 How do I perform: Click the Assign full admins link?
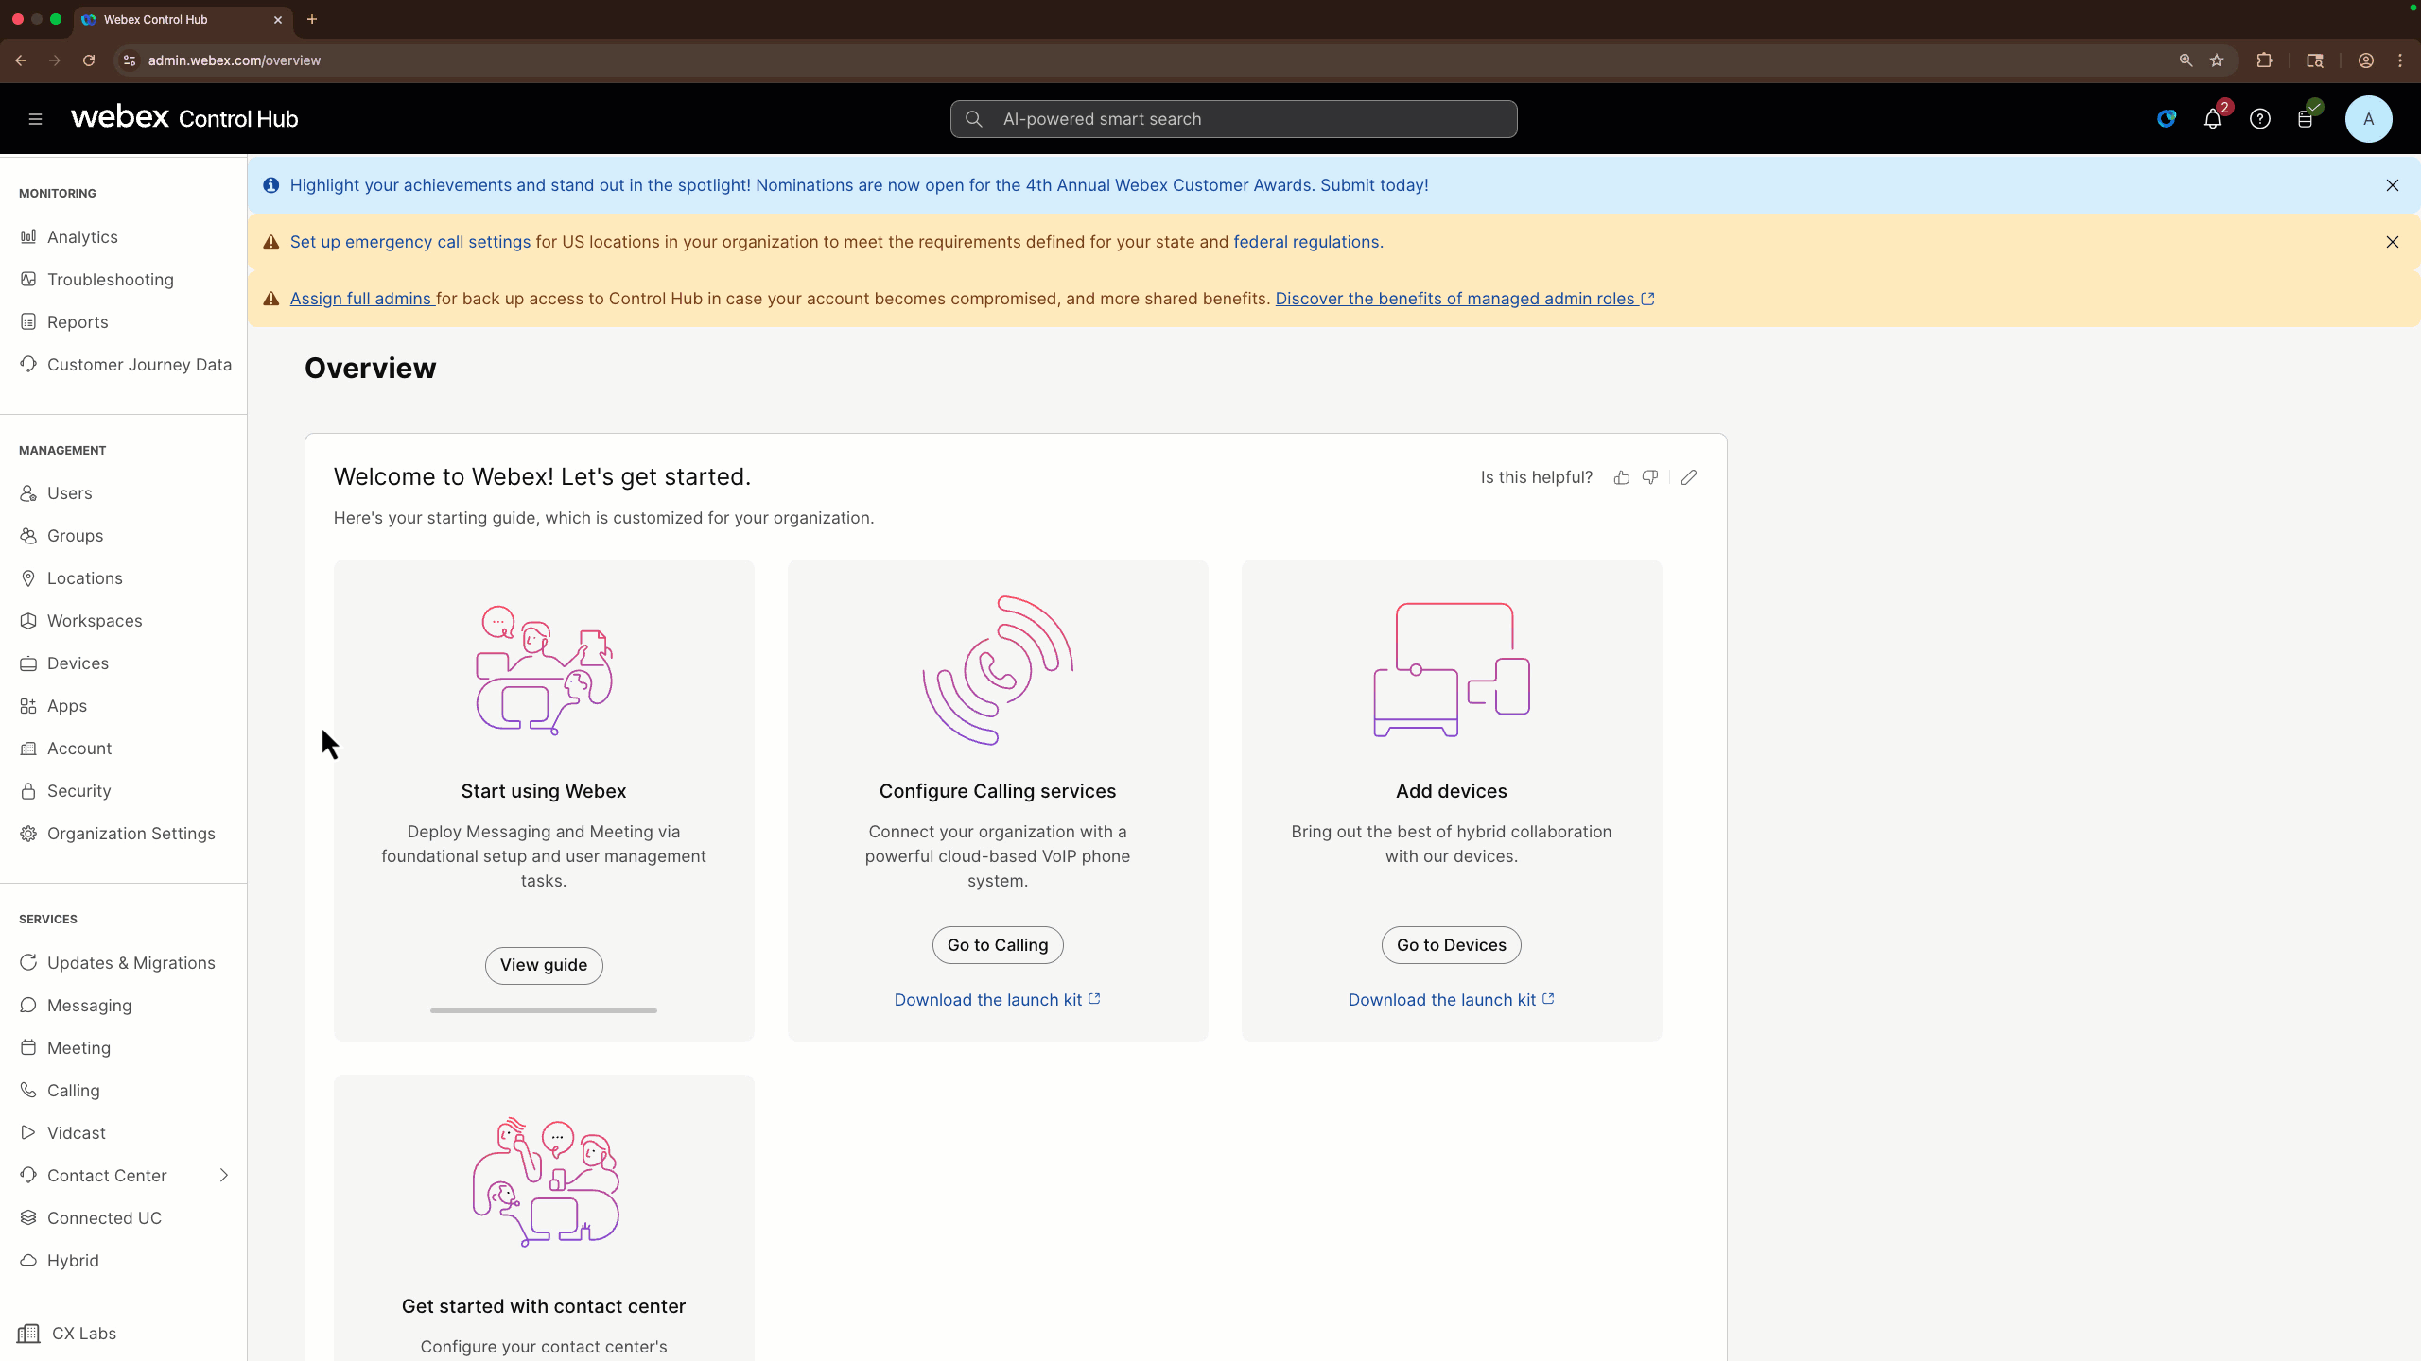[x=360, y=299]
